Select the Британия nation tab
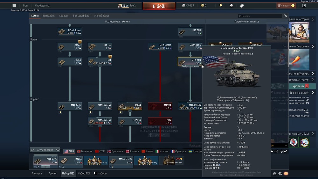The image size is (318, 179). [115, 151]
